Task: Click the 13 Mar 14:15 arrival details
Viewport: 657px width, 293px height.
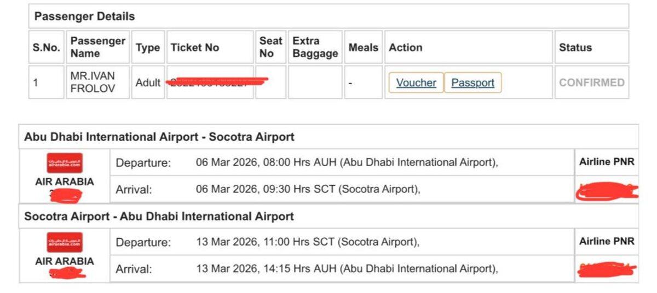Action: [x=347, y=269]
